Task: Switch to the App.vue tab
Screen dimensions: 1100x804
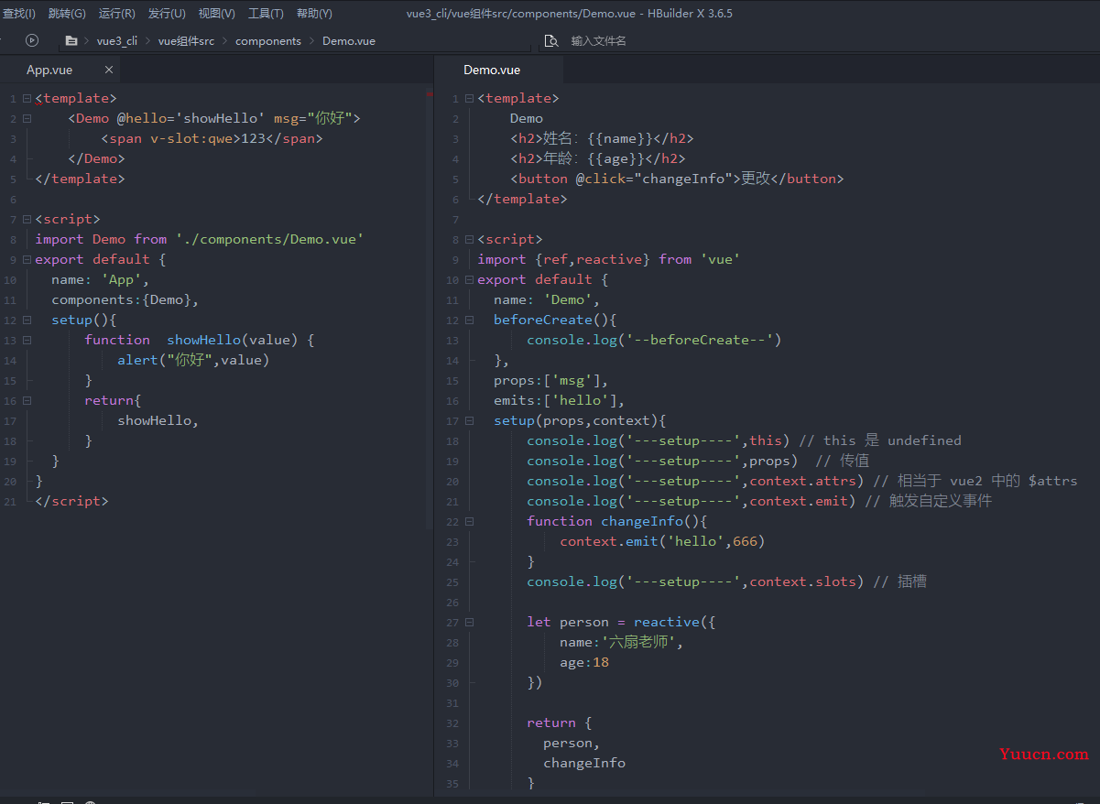Action: (49, 70)
